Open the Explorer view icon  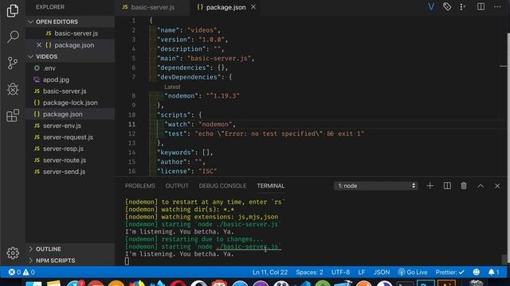[x=13, y=10]
